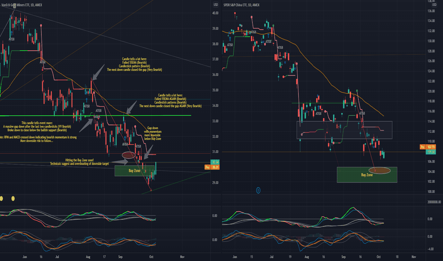Screen dimensions: 443x261
Task: Click the 136.00 price level on China ETF axis
Action: tap(431, 11)
